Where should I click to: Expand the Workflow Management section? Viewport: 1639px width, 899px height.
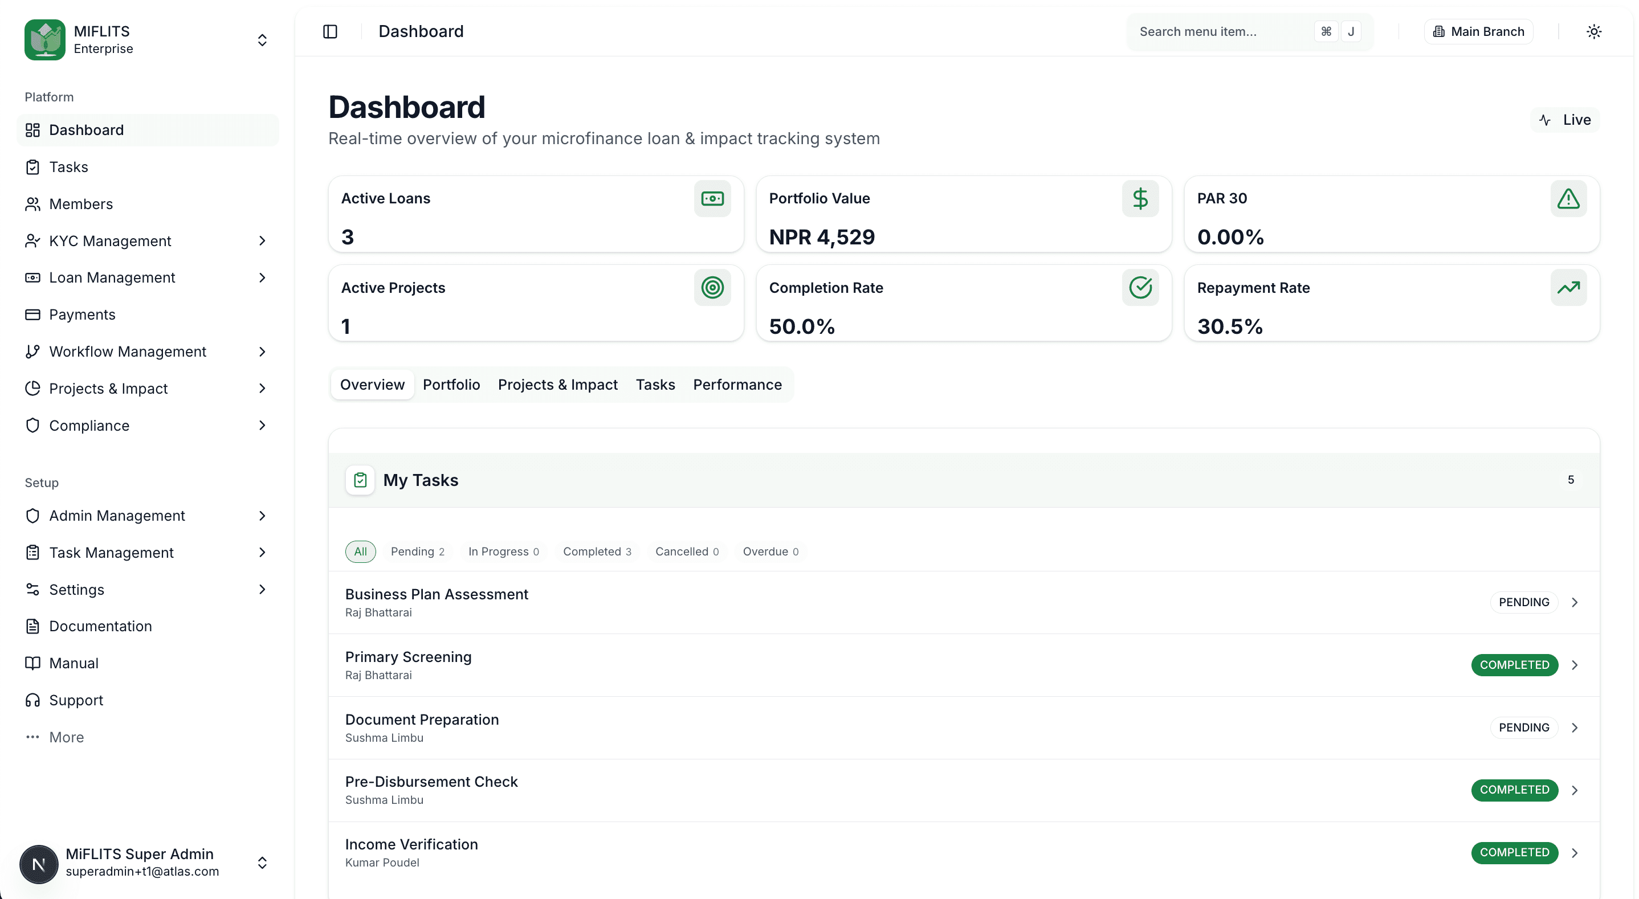click(x=127, y=351)
